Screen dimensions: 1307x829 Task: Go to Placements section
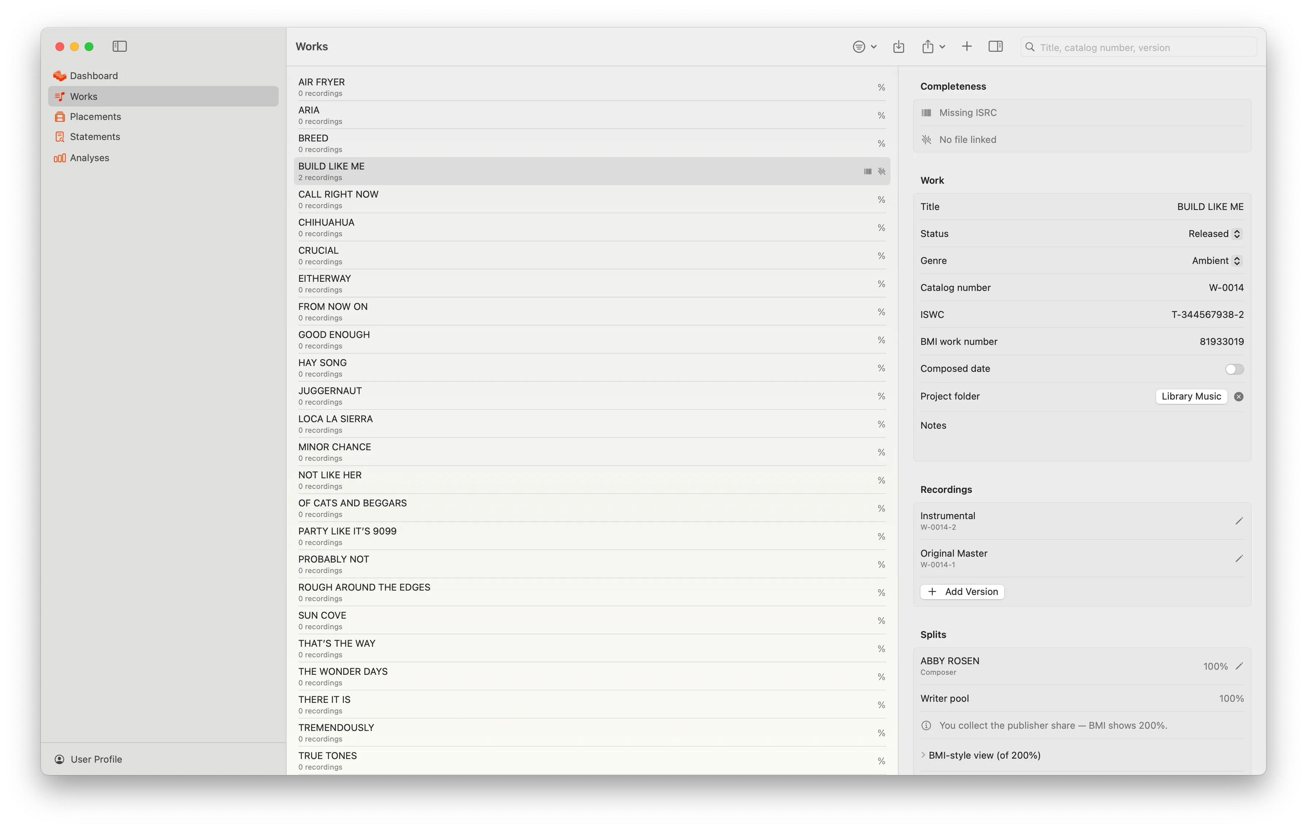pyautogui.click(x=163, y=117)
